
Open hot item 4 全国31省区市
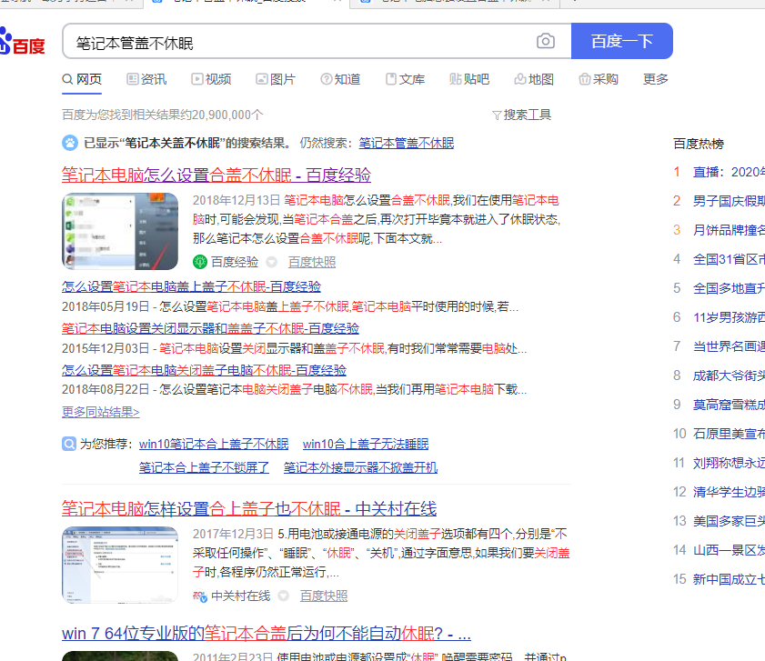729,259
